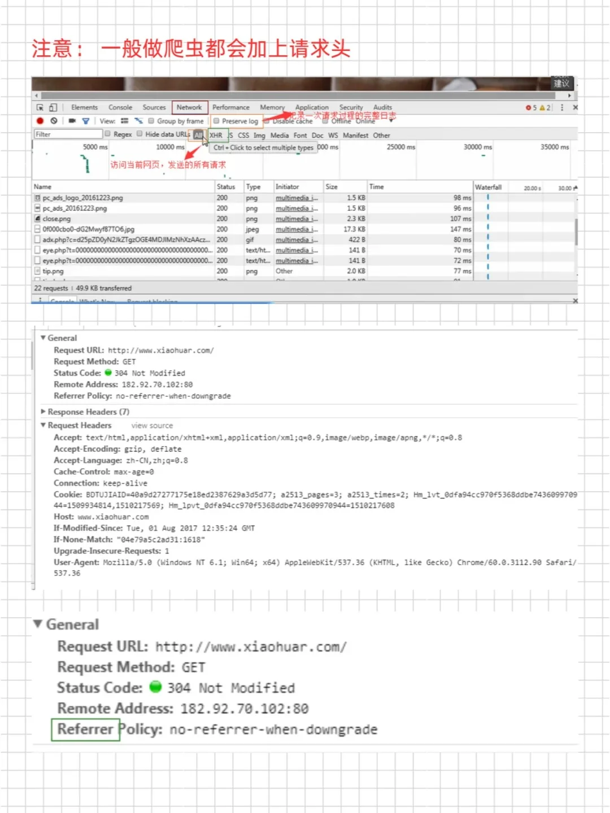
Task: Activate the inspect element picker icon
Action: coord(40,107)
